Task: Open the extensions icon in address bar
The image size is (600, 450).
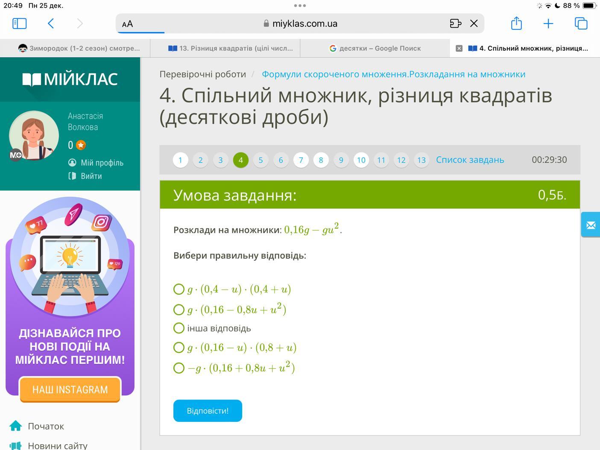Action: pos(455,23)
